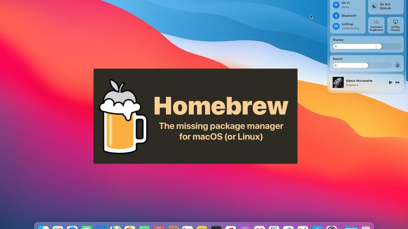
Task: Click the "Alanis Morissette" artist text
Action: [359, 81]
